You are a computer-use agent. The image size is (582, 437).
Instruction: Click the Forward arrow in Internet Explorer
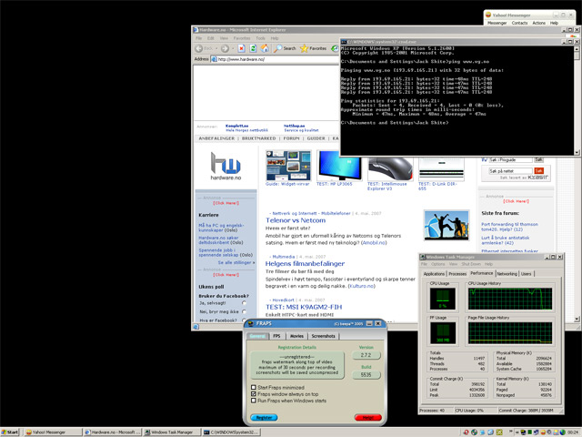pyautogui.click(x=225, y=48)
